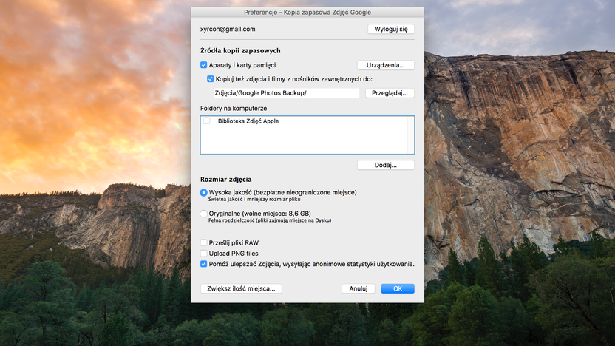Click the Dodaj... button
Viewport: 615px width, 346px height.
click(386, 165)
